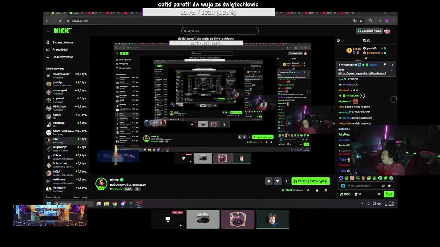Expand the chat leaderboard arrow
This screenshot has height=247, width=440.
(366, 58)
